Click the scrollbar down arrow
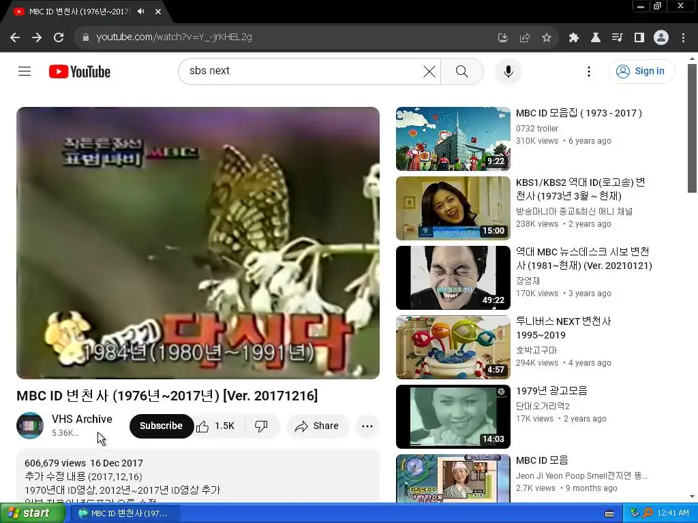 (692, 496)
